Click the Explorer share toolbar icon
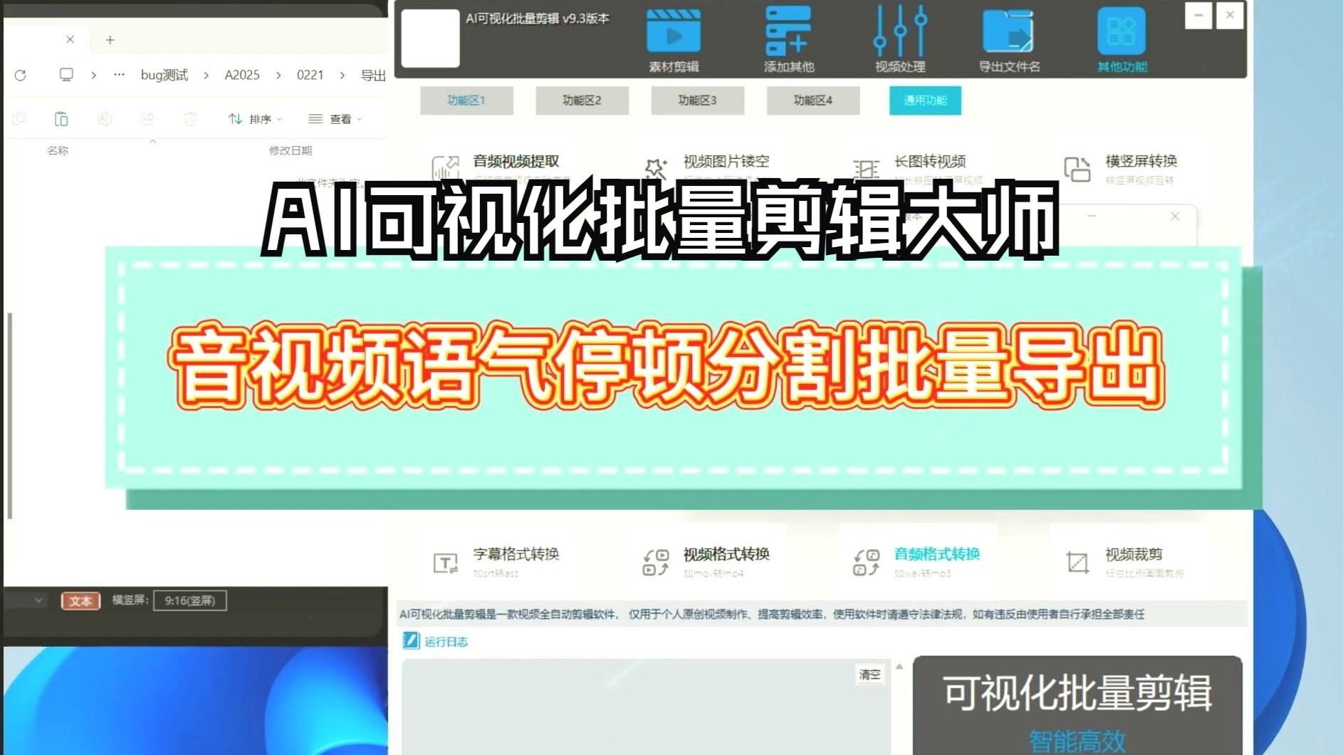The height and width of the screenshot is (755, 1343). point(147,119)
